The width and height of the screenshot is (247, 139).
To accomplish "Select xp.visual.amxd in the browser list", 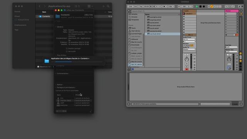I will point(162,34).
